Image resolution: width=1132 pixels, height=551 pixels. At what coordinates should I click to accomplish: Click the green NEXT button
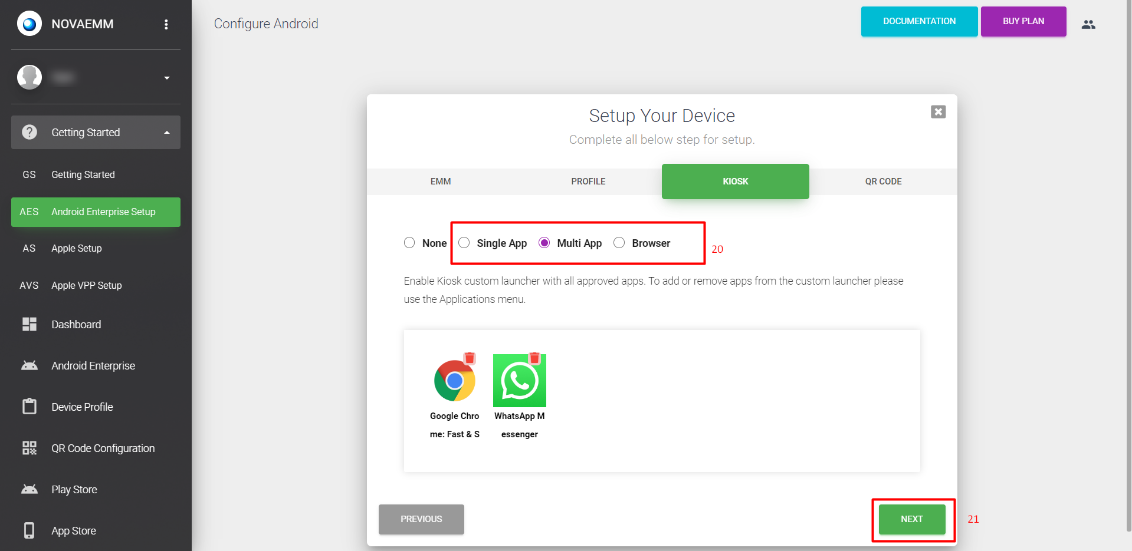tap(912, 519)
